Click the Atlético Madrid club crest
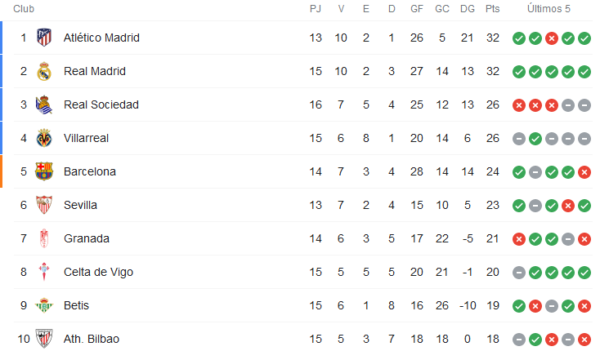 44,38
